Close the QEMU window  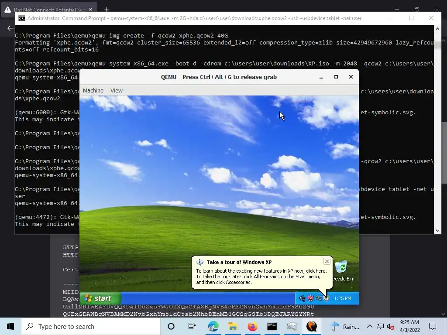click(351, 77)
